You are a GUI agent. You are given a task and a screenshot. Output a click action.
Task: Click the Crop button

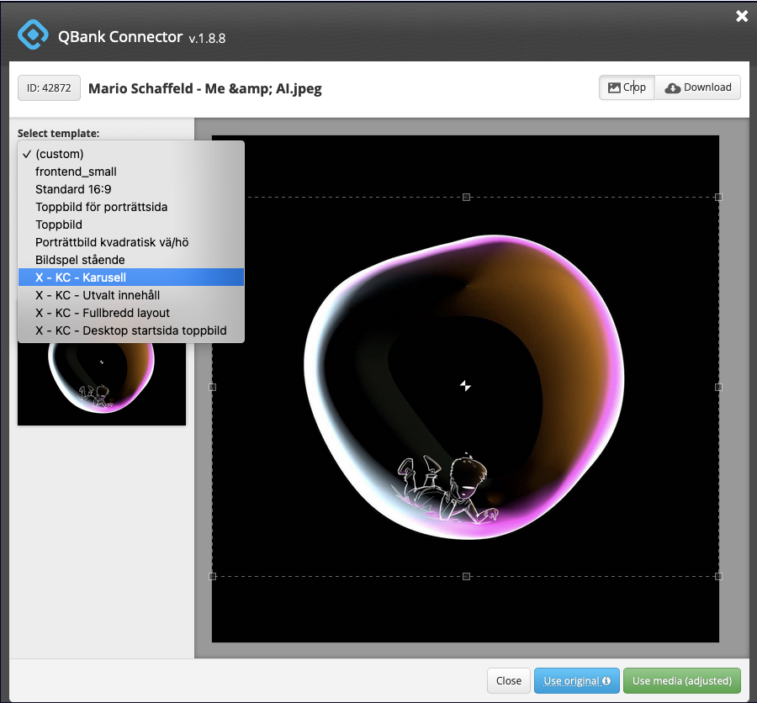[627, 87]
